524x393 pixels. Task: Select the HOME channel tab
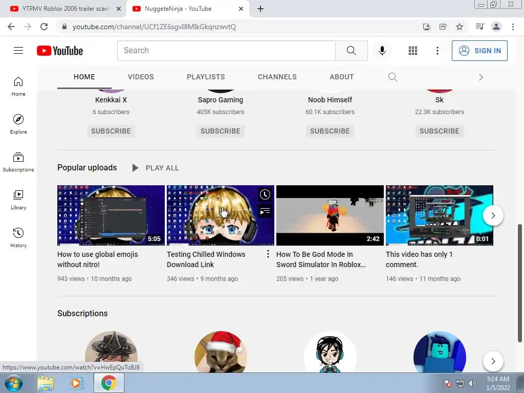pyautogui.click(x=84, y=77)
